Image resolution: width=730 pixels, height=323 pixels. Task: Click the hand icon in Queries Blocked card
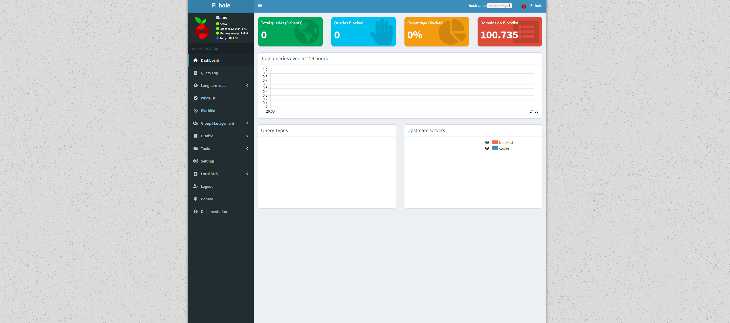coord(382,32)
